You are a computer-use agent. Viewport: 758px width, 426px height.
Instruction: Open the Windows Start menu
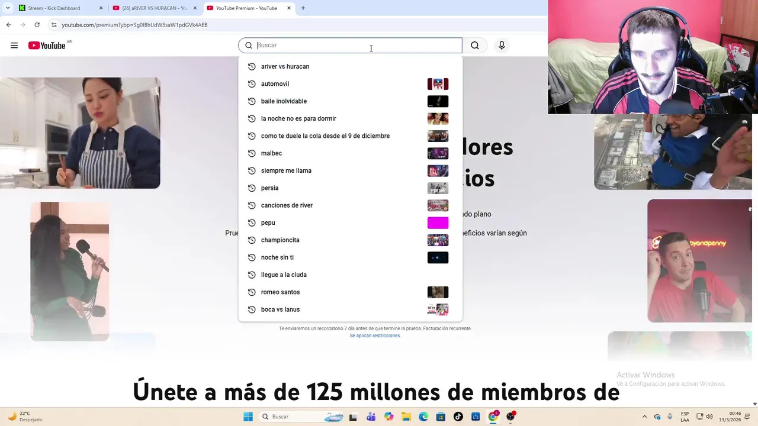248,417
